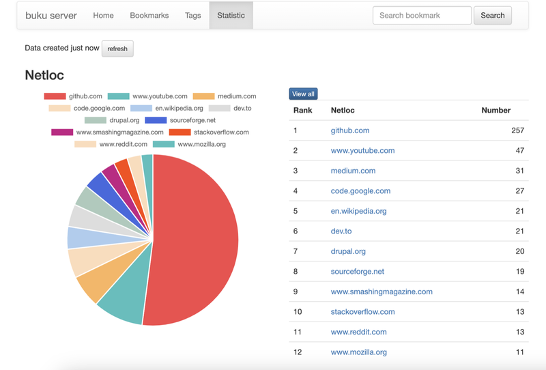Toggle stackoverflow.com legend swatch
The width and height of the screenshot is (546, 370).
179,132
